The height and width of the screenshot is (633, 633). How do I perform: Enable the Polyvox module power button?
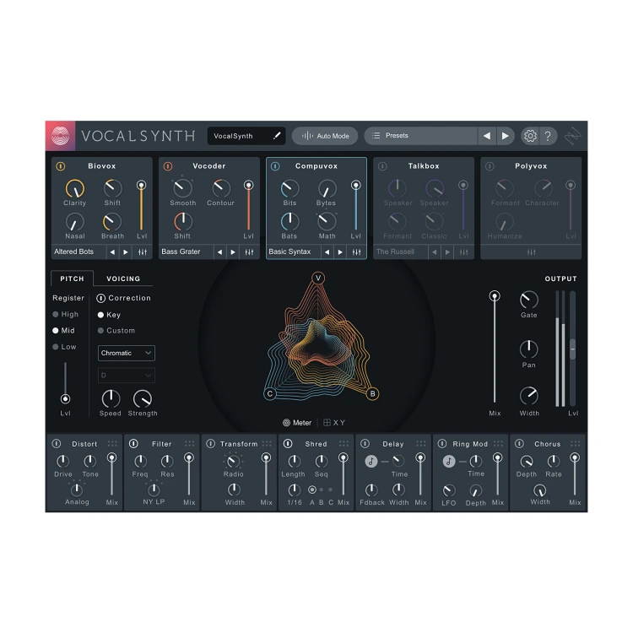tap(490, 166)
